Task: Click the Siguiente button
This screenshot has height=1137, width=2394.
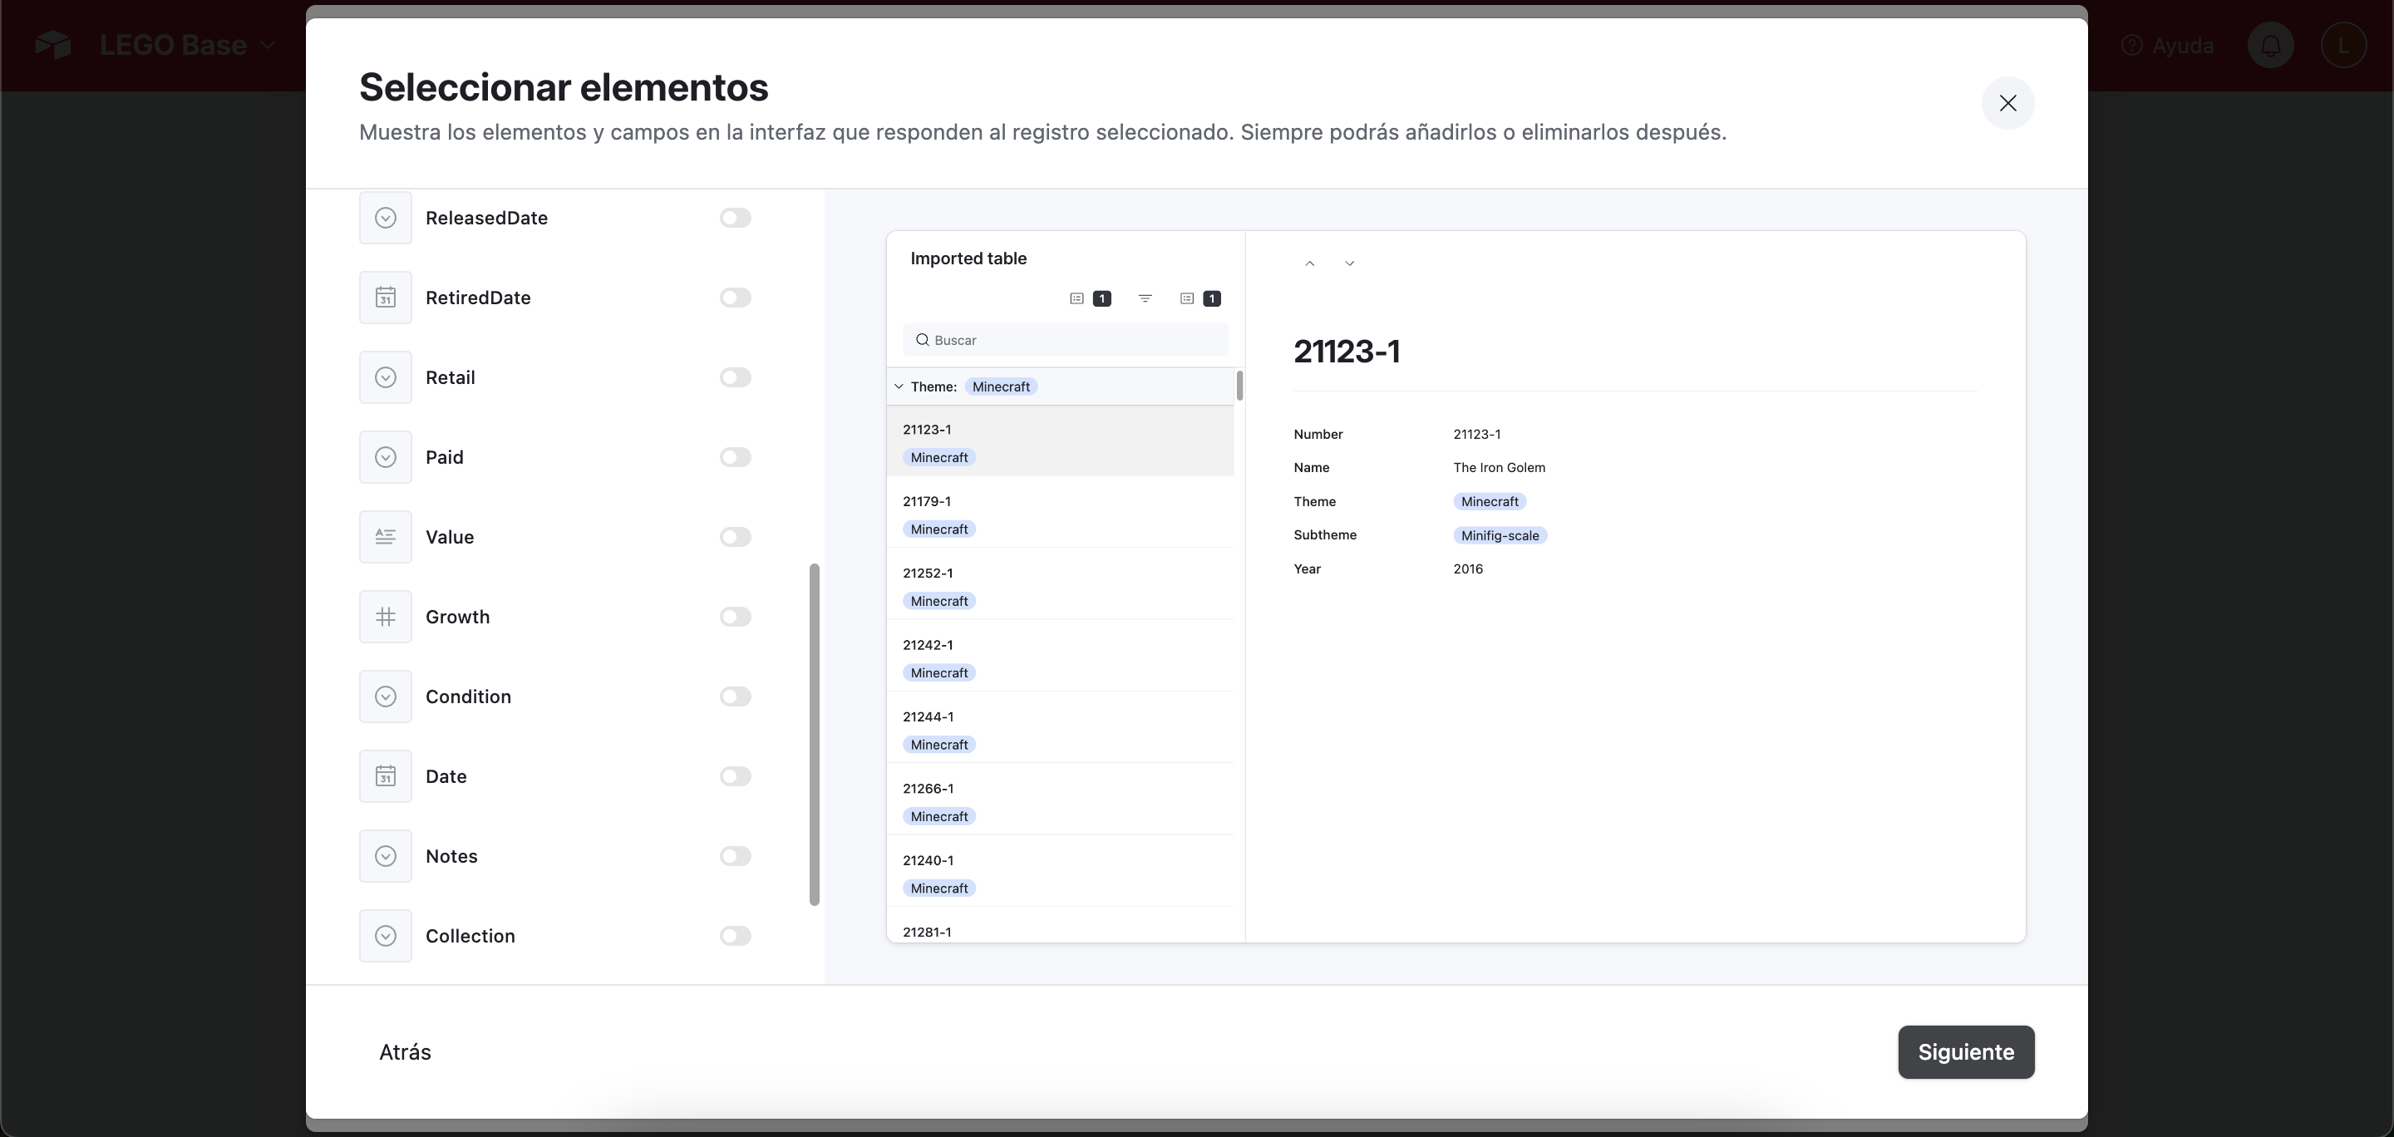Action: pyautogui.click(x=1966, y=1051)
